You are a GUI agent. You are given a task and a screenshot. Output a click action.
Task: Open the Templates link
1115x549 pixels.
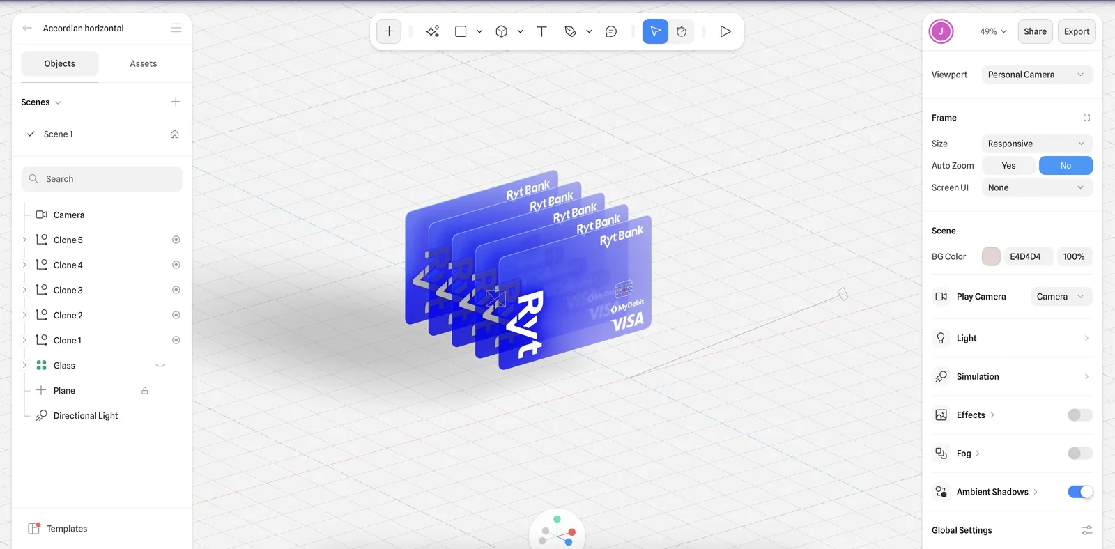click(67, 529)
